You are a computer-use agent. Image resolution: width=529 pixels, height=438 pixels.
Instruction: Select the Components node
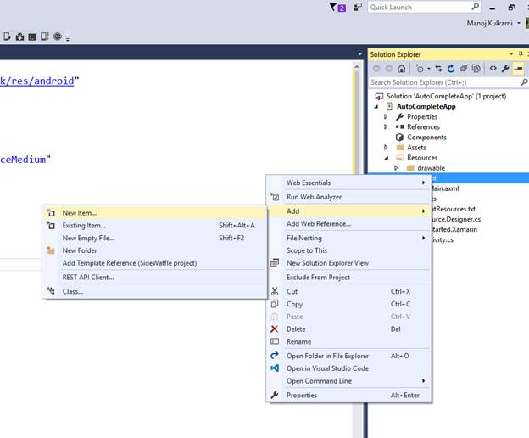click(x=426, y=138)
